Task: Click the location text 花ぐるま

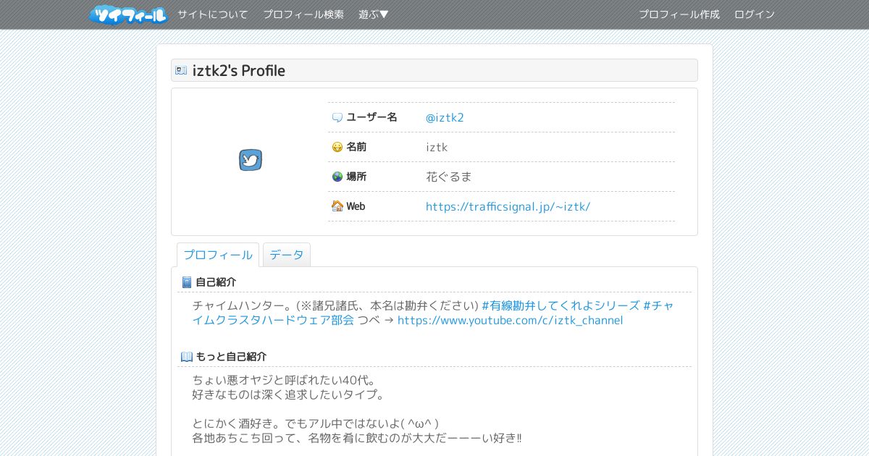Action: click(x=449, y=177)
